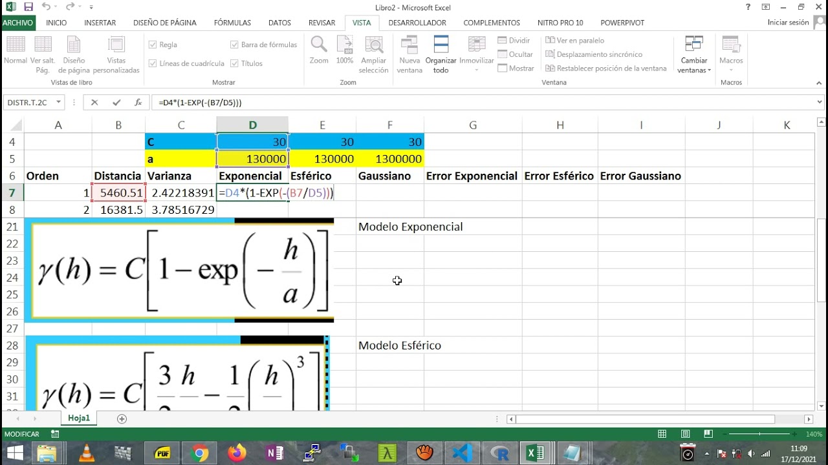Screen dimensions: 828x465
Task: Click Organizar todo windows icon
Action: tap(441, 54)
